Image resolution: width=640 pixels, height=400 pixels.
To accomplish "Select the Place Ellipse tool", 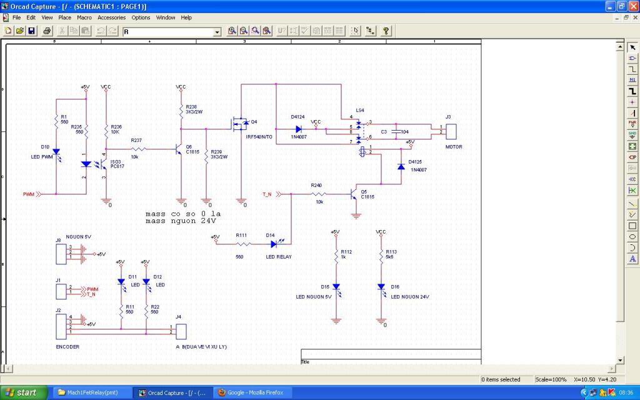I will 632,237.
